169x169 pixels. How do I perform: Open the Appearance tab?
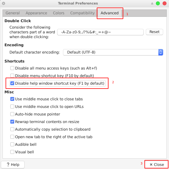pos(36,13)
